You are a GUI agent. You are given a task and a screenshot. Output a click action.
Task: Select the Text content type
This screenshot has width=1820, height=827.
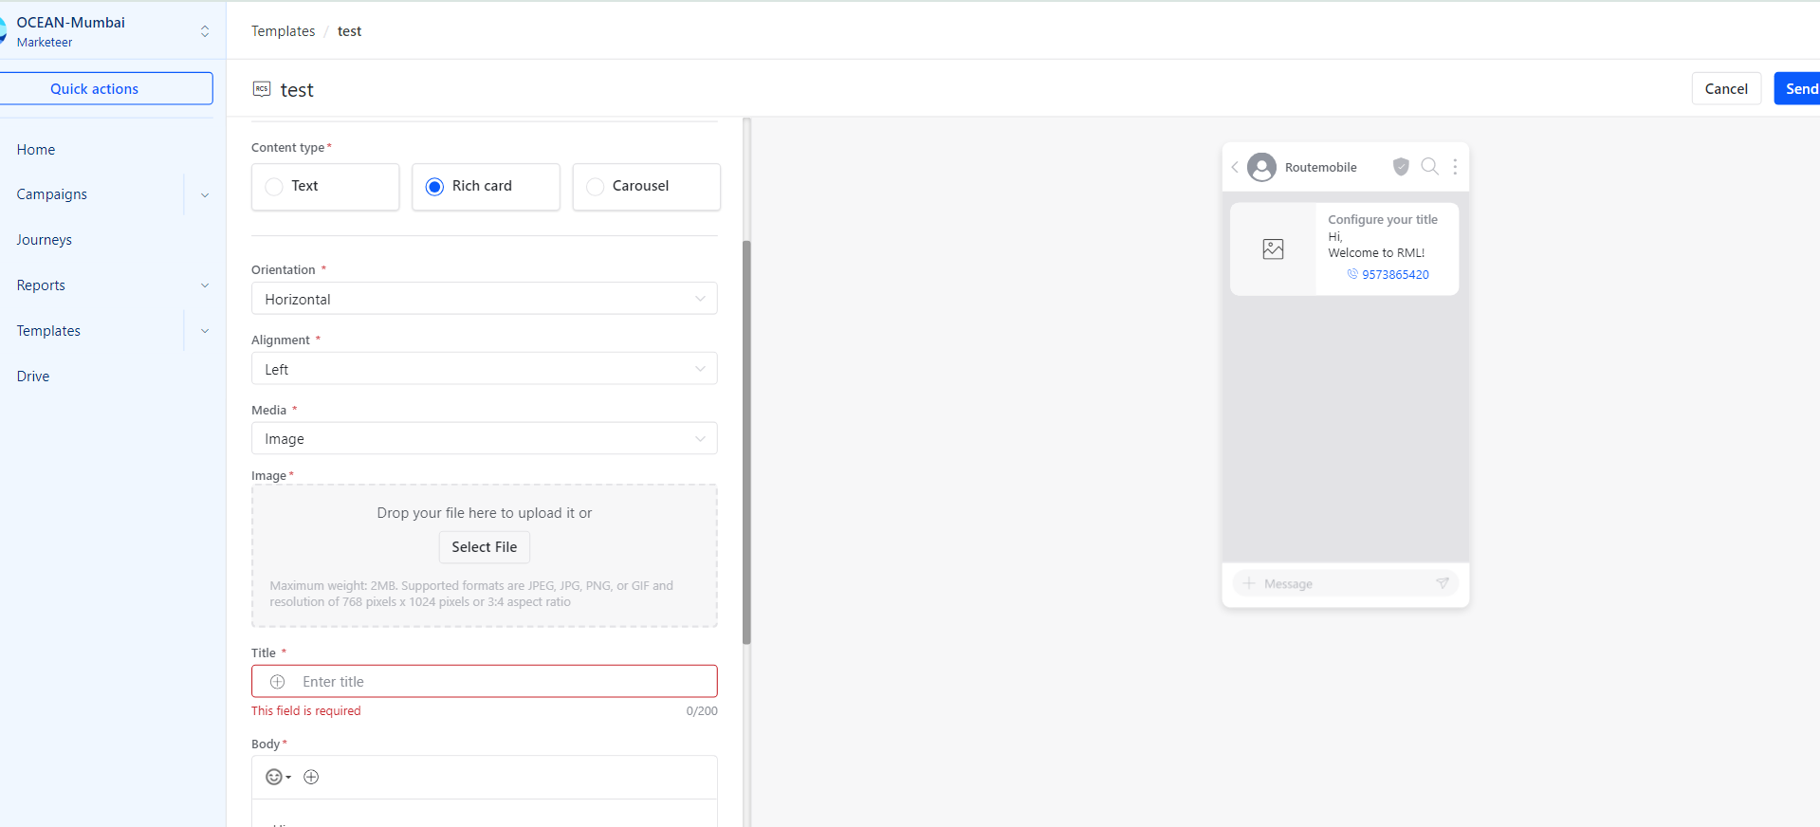pos(325,187)
